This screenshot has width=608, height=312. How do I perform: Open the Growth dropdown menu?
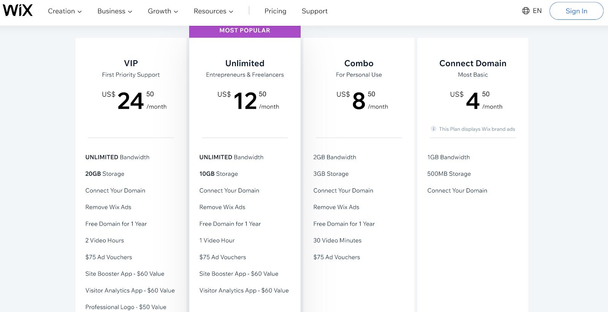click(163, 11)
